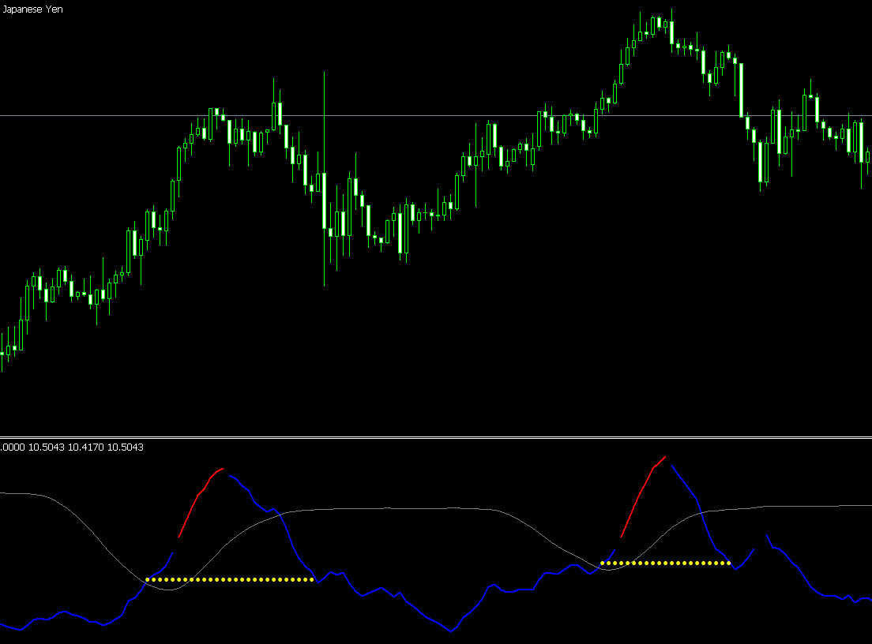The width and height of the screenshot is (872, 644).
Task: Click the left red indicator segment
Action: pyautogui.click(x=201, y=502)
